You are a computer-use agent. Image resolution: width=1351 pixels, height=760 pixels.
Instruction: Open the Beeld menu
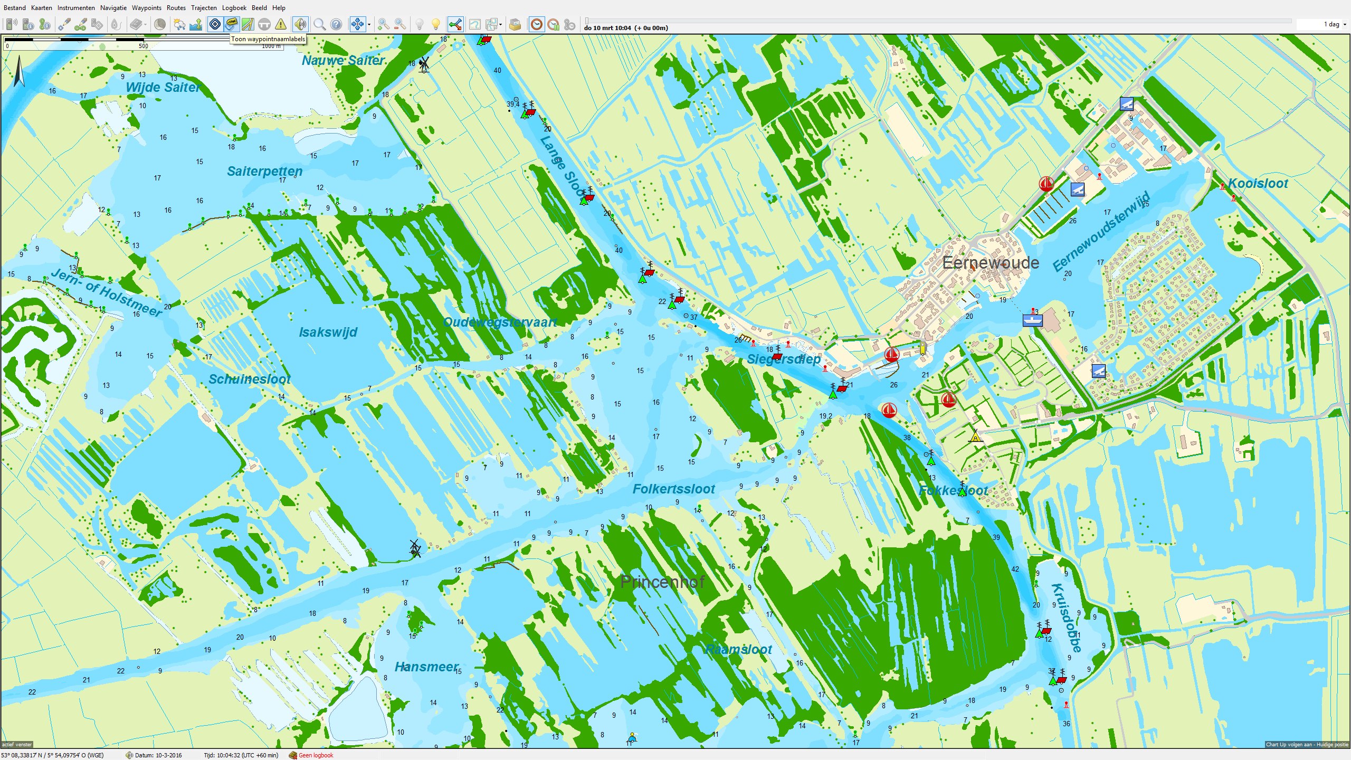pyautogui.click(x=259, y=8)
